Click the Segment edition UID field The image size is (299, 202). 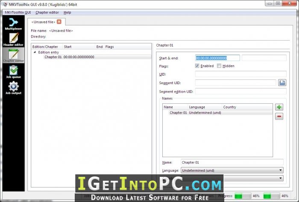[240, 91]
